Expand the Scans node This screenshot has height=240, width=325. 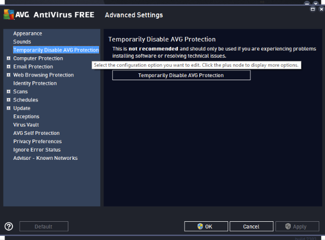(x=8, y=92)
